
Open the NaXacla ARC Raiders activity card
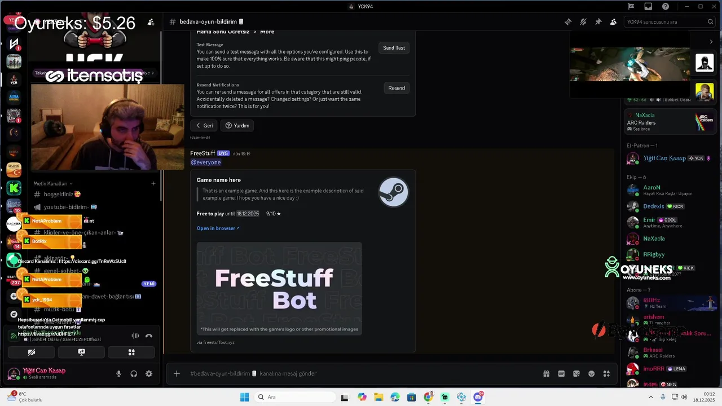point(670,122)
